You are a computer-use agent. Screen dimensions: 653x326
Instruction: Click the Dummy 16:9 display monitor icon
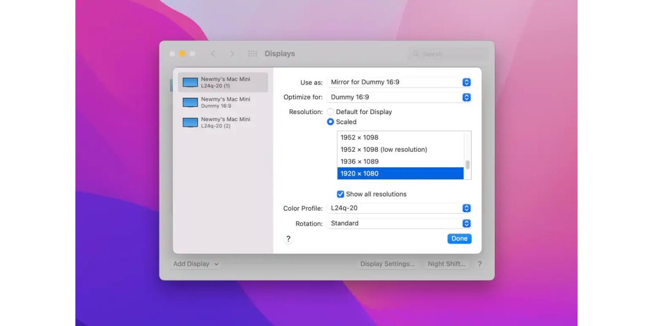tap(190, 102)
